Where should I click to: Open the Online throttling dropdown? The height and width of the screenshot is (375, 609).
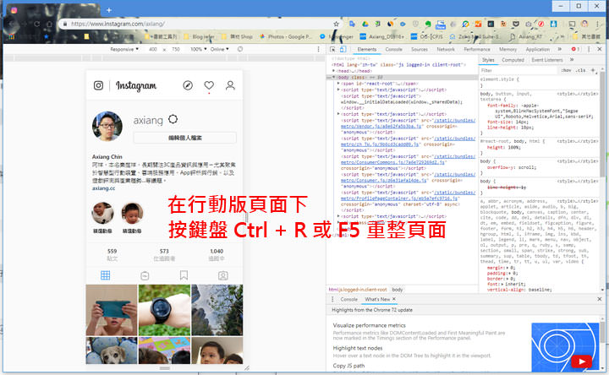point(219,49)
